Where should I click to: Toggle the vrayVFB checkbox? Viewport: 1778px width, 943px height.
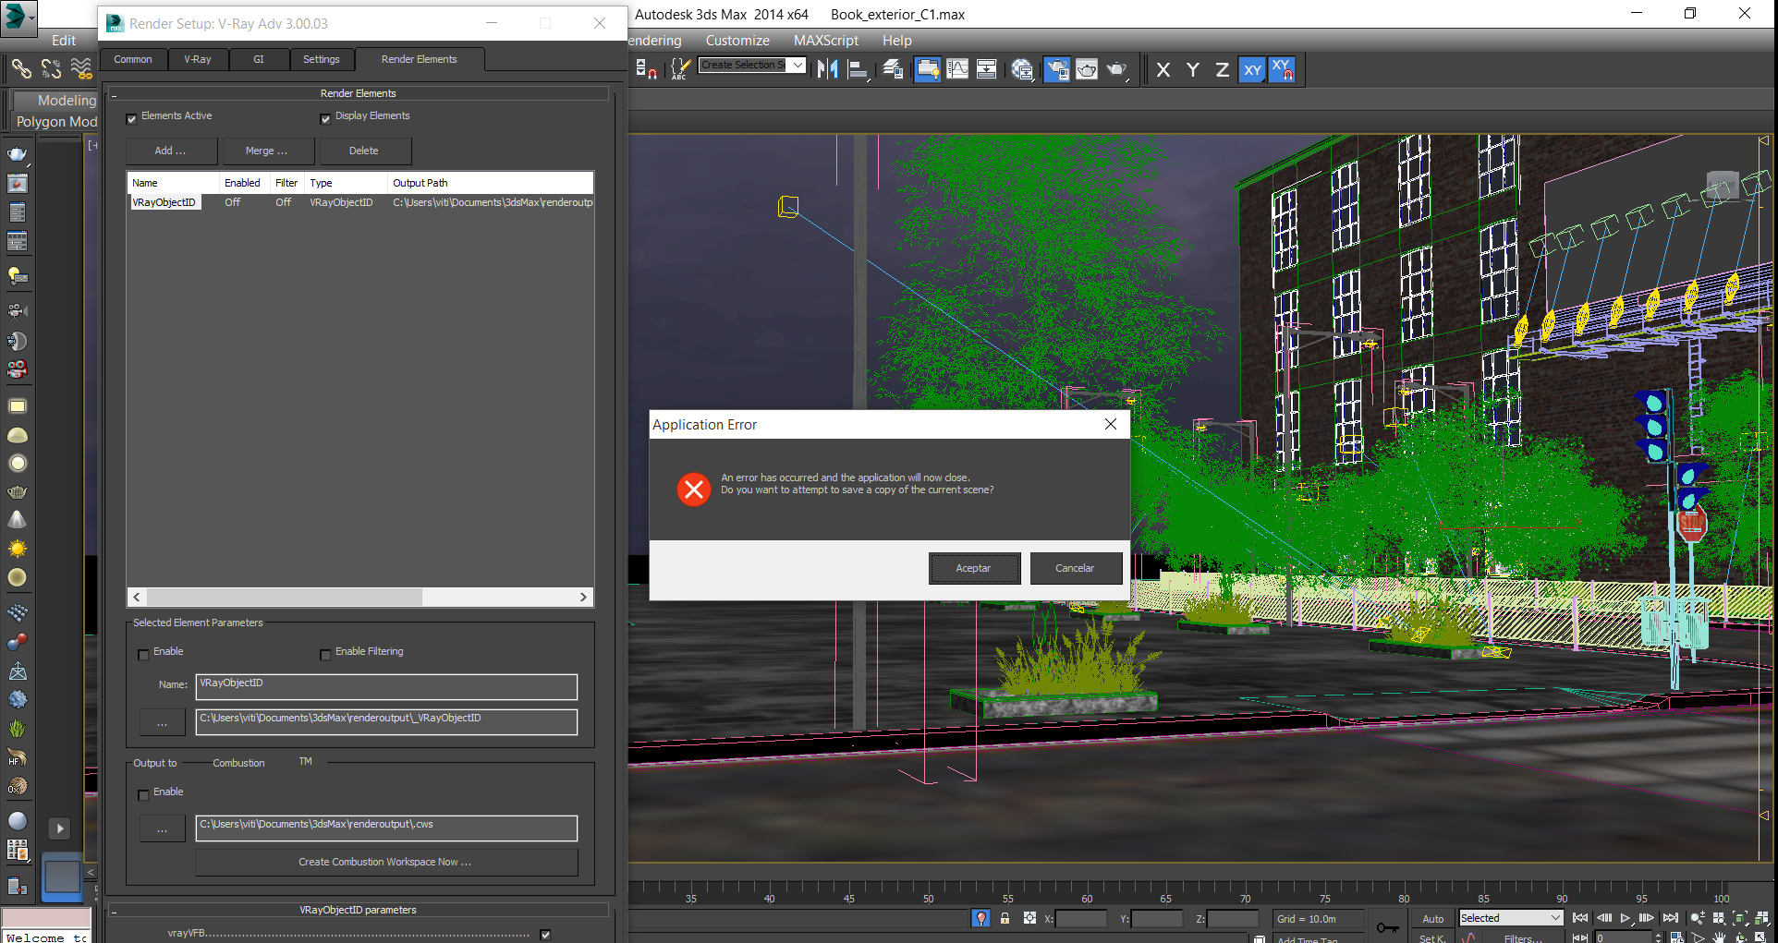545,935
